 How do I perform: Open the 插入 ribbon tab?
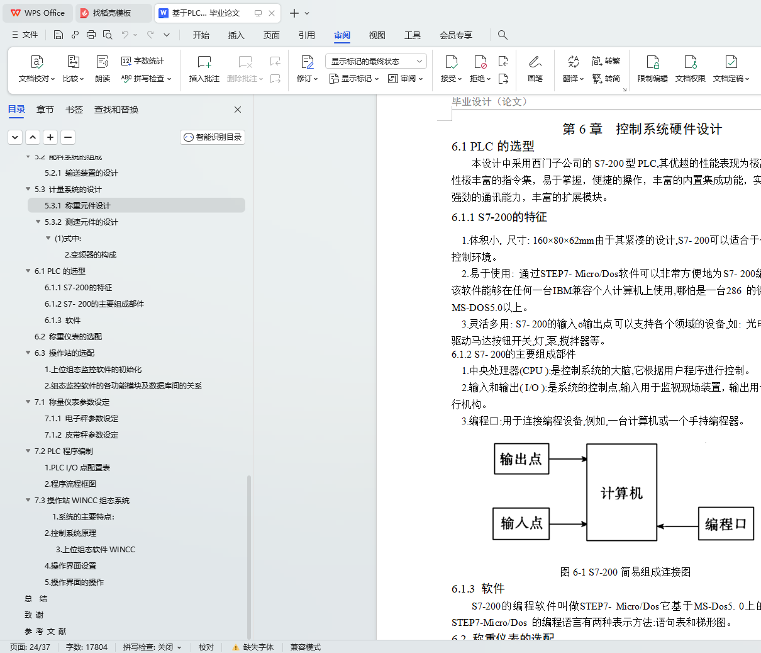pyautogui.click(x=236, y=35)
